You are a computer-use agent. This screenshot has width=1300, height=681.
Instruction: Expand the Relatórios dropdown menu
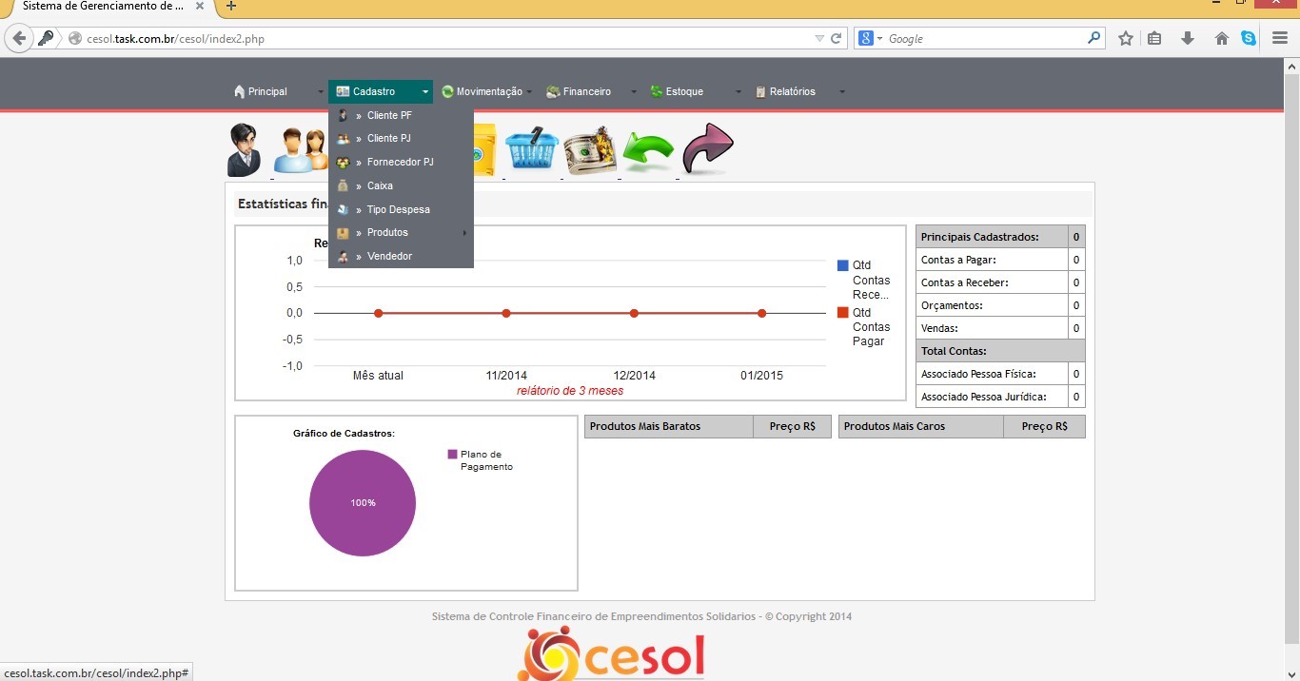click(792, 92)
